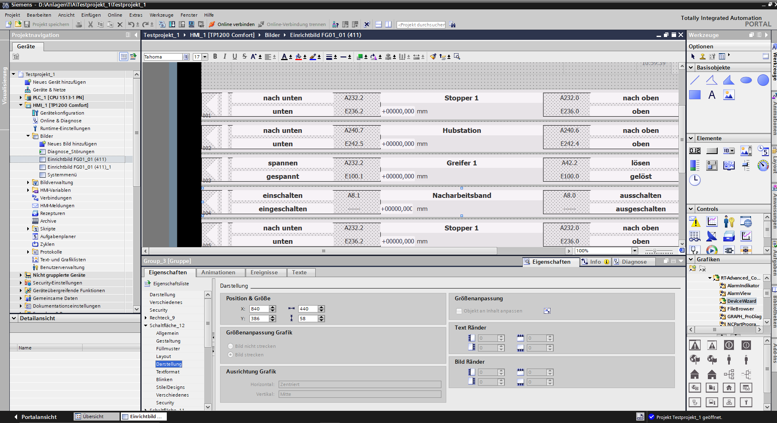This screenshot has height=423, width=777.
Task: Collapse the Detailansicht panel
Action: tap(14, 318)
